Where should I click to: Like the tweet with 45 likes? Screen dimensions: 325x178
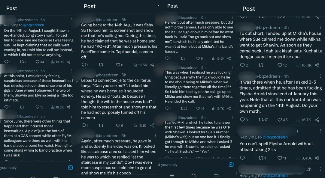(280, 120)
